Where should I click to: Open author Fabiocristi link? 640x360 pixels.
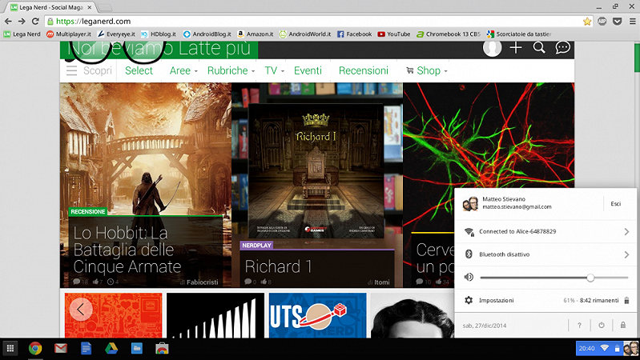(x=203, y=282)
